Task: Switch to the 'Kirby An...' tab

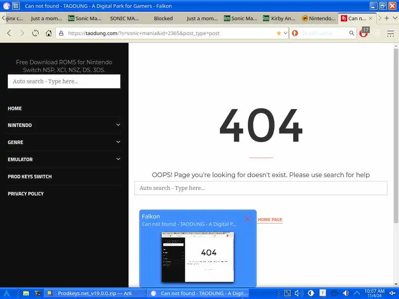Action: pos(279,18)
